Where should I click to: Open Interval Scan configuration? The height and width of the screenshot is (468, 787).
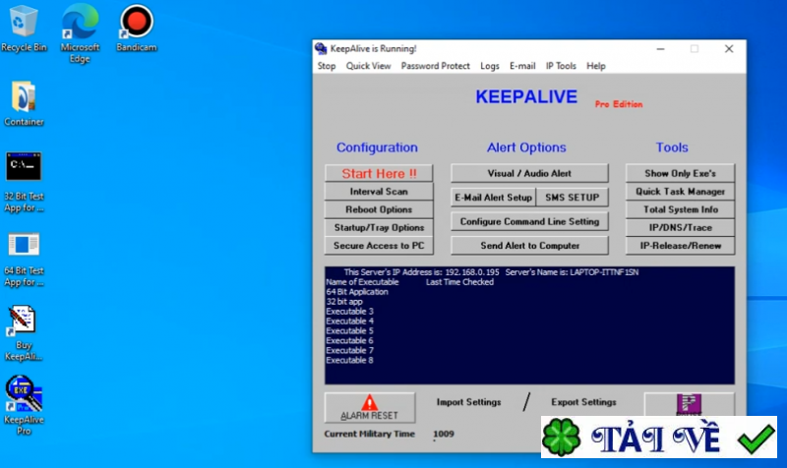(x=379, y=191)
